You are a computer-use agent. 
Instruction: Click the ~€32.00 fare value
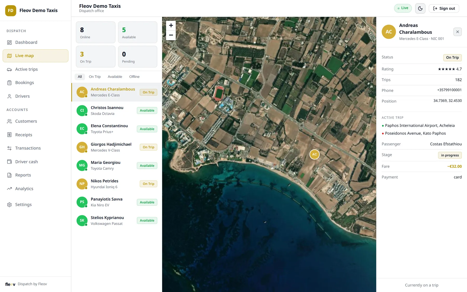pyautogui.click(x=454, y=167)
